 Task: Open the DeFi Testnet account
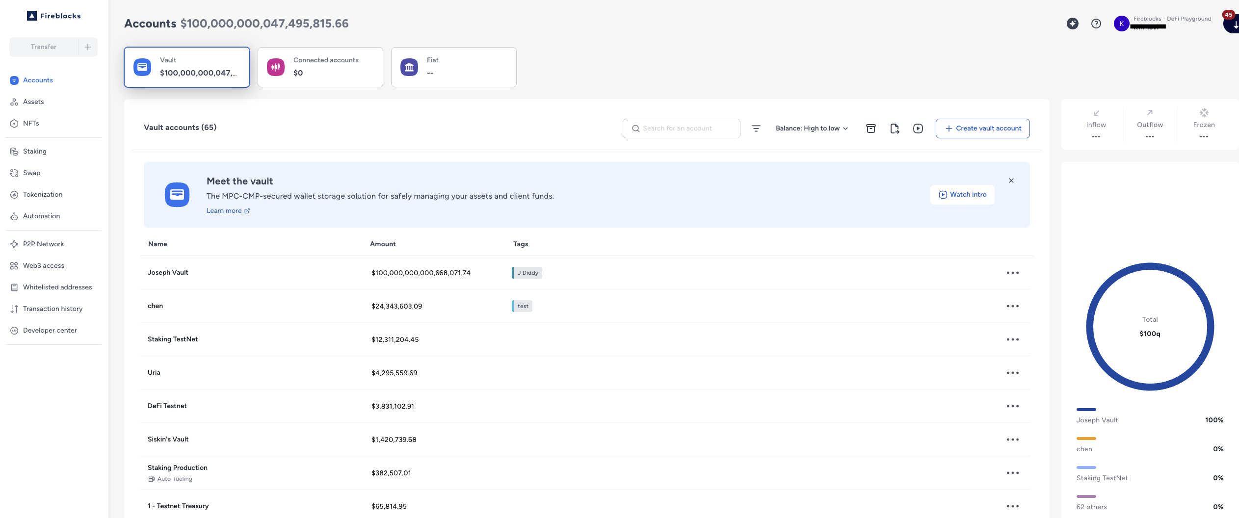click(167, 406)
